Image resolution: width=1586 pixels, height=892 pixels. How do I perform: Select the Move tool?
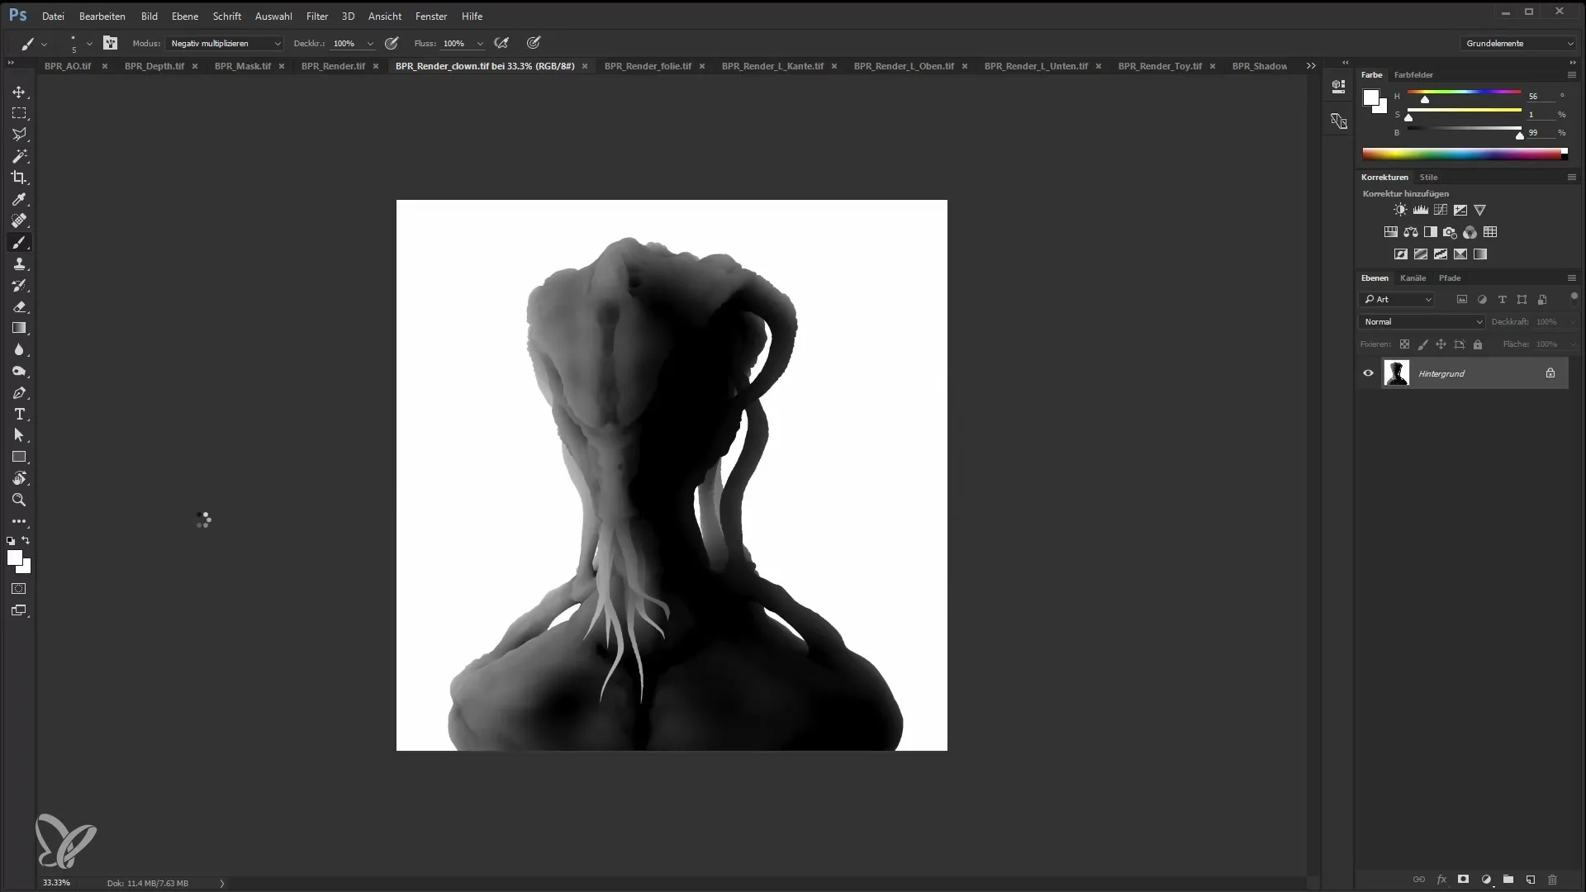pos(20,92)
